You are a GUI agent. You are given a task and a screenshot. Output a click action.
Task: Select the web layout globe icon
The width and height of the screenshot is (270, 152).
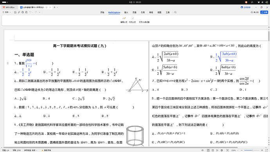[222, 150]
